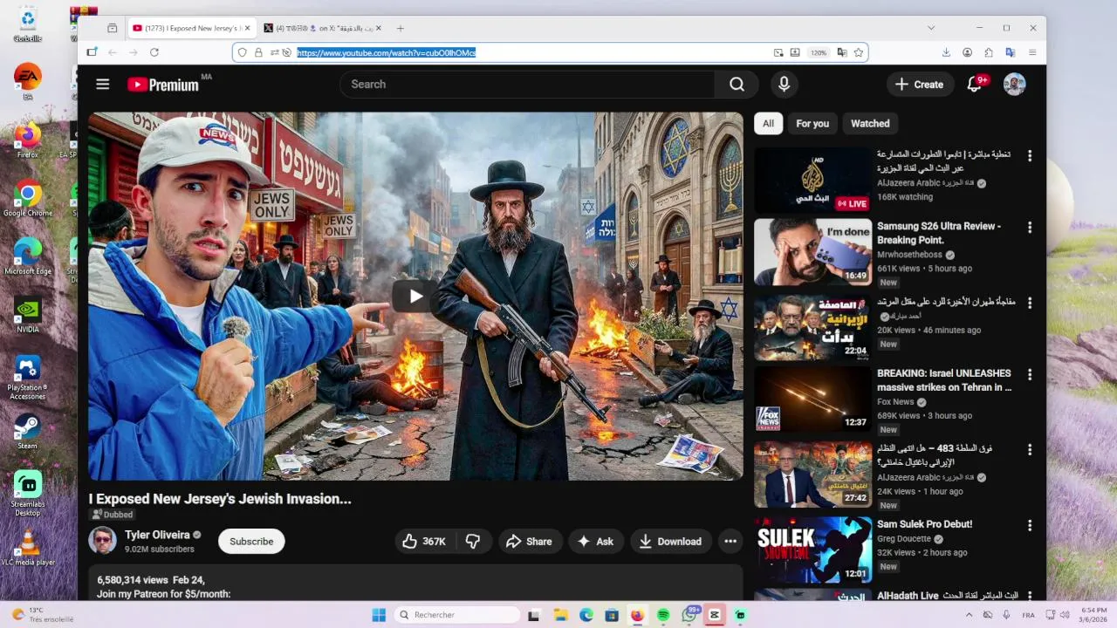Open Tyler Oliveira channel name link

click(x=157, y=535)
